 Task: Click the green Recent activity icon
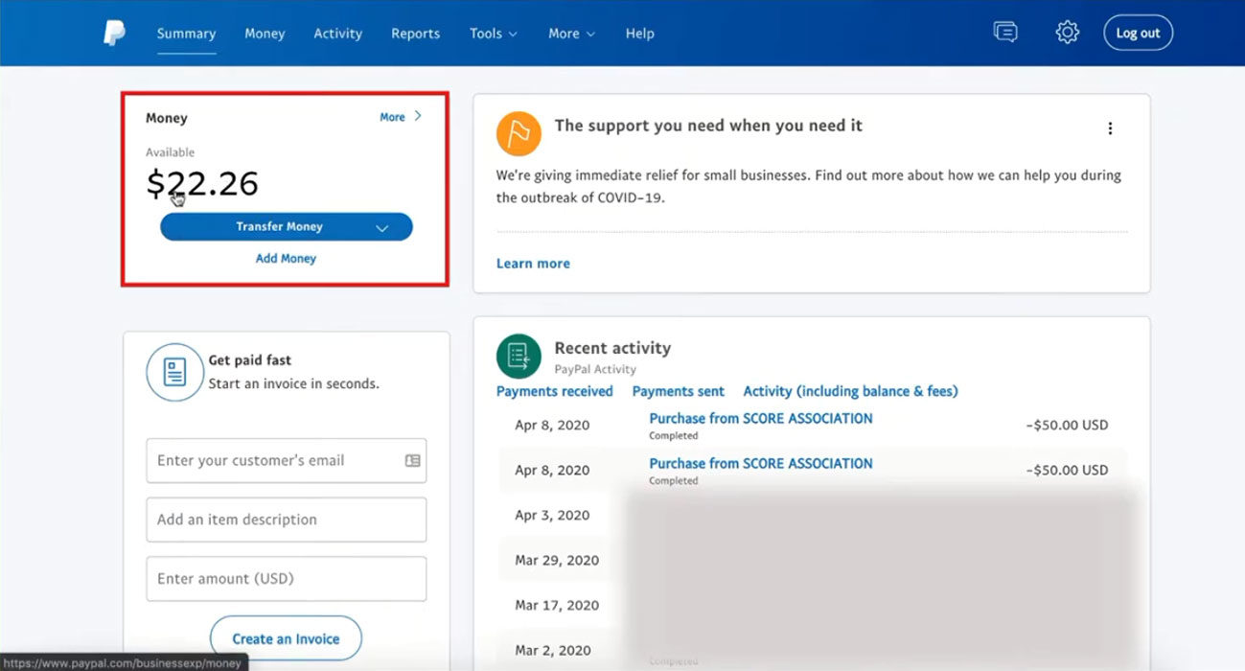click(519, 357)
